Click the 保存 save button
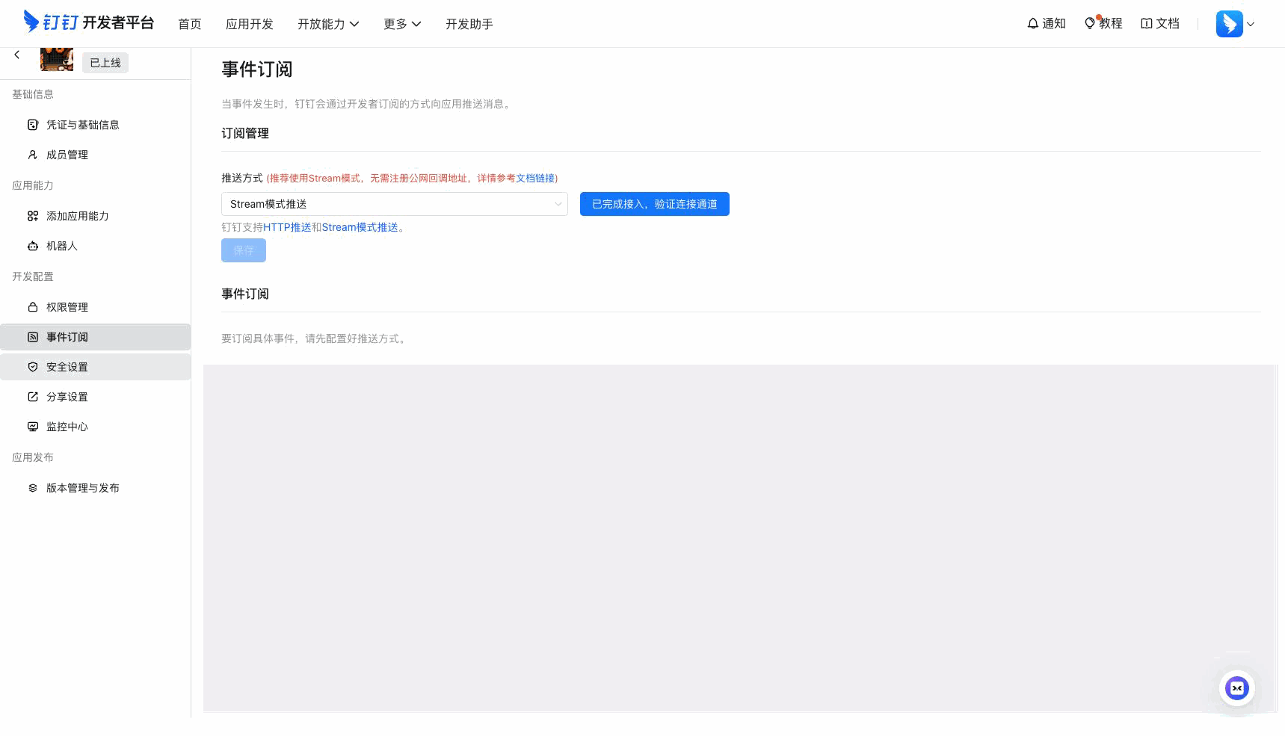Screen dimensions: 1285x736 coord(244,250)
